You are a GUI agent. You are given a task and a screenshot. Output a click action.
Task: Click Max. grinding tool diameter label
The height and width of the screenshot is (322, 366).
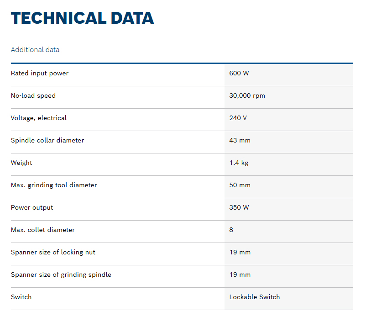[x=54, y=185]
